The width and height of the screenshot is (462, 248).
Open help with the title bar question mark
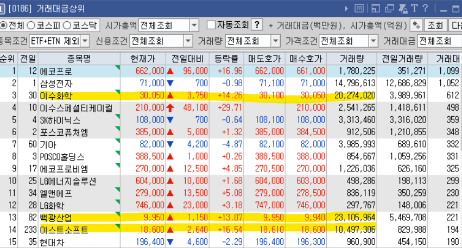point(425,8)
